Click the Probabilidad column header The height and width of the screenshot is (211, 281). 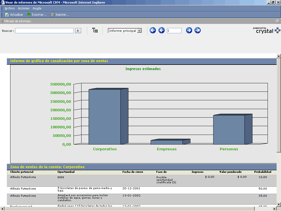263,172
